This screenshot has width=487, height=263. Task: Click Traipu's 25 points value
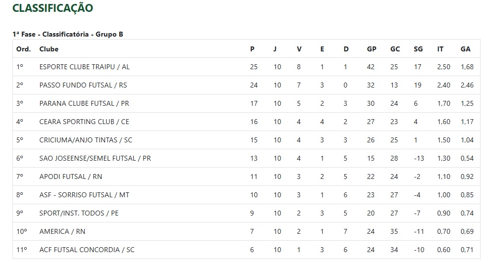point(254,67)
